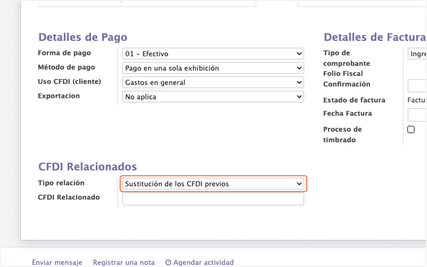This screenshot has height=267, width=427.
Task: Toggle the Proceso de timbrado checkbox
Action: click(411, 129)
